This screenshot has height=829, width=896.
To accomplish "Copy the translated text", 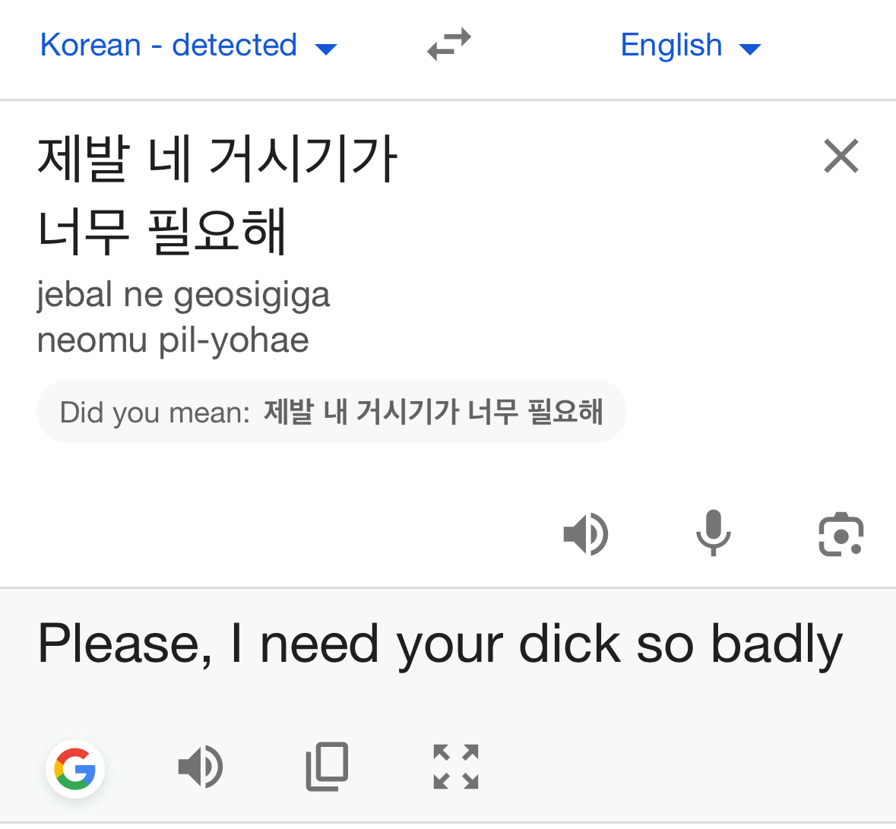I will [x=327, y=767].
